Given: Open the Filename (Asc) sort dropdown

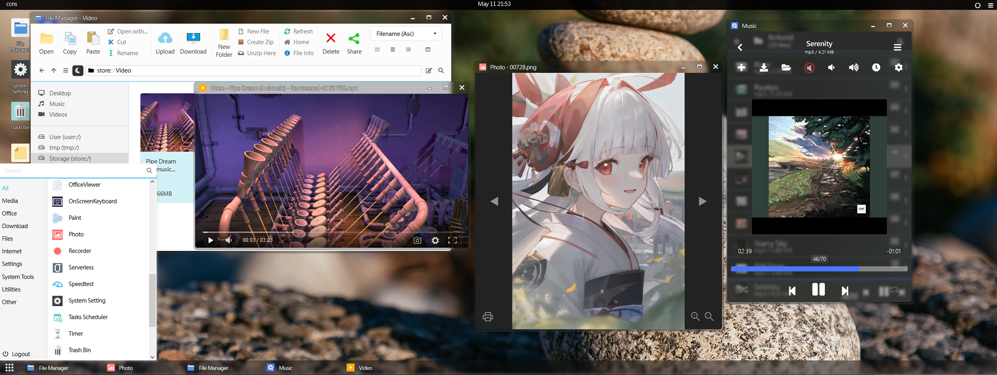Looking at the screenshot, I should pos(406,34).
